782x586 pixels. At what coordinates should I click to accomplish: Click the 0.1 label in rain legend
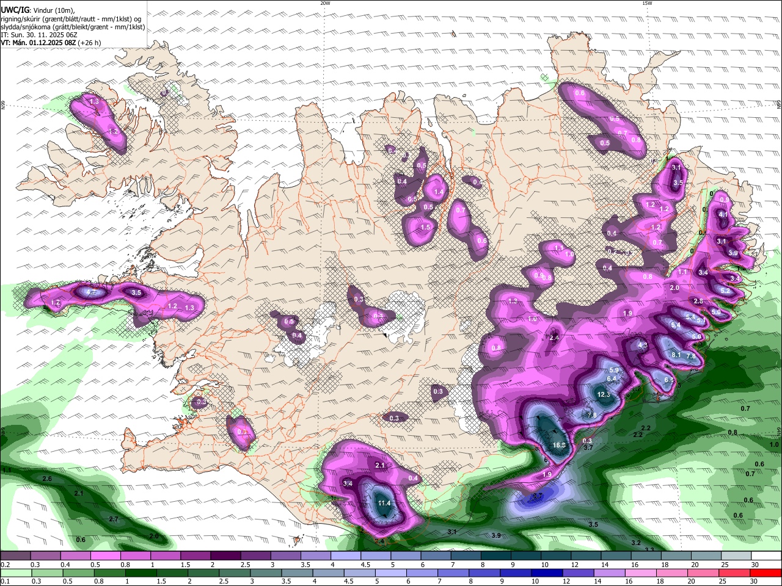[5, 581]
